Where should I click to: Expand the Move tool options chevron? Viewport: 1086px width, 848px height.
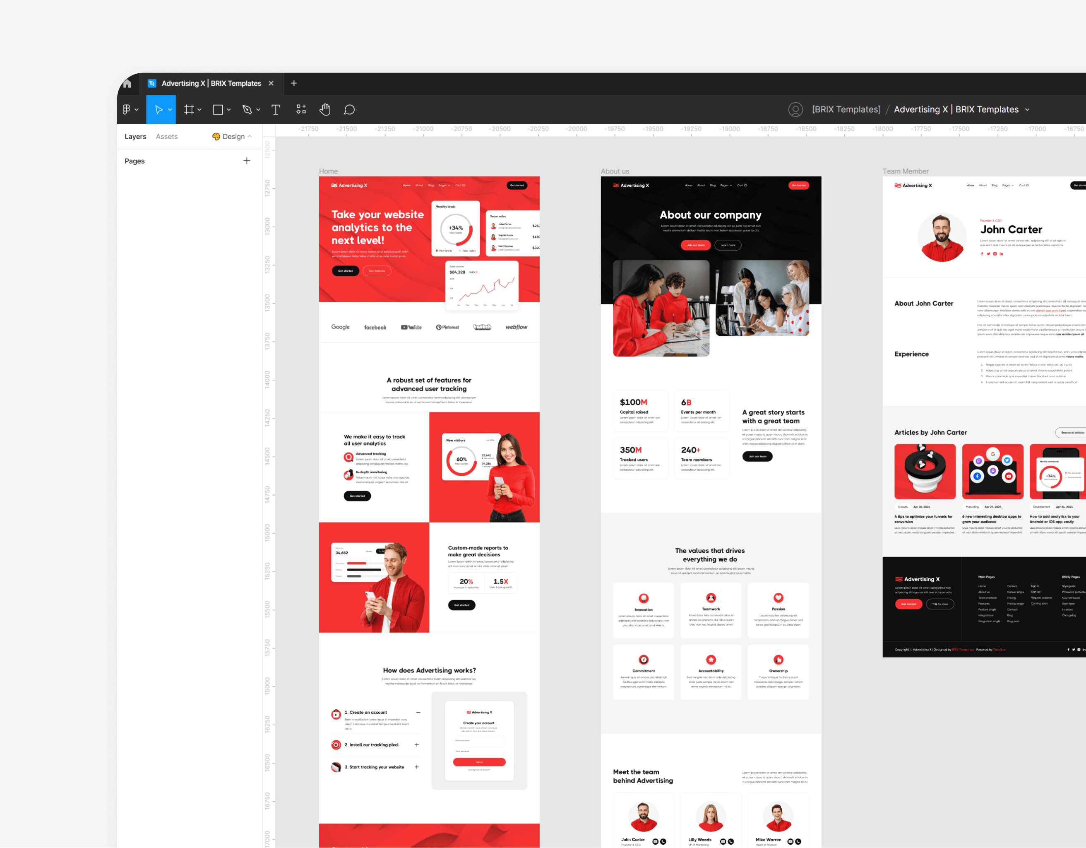click(x=170, y=109)
